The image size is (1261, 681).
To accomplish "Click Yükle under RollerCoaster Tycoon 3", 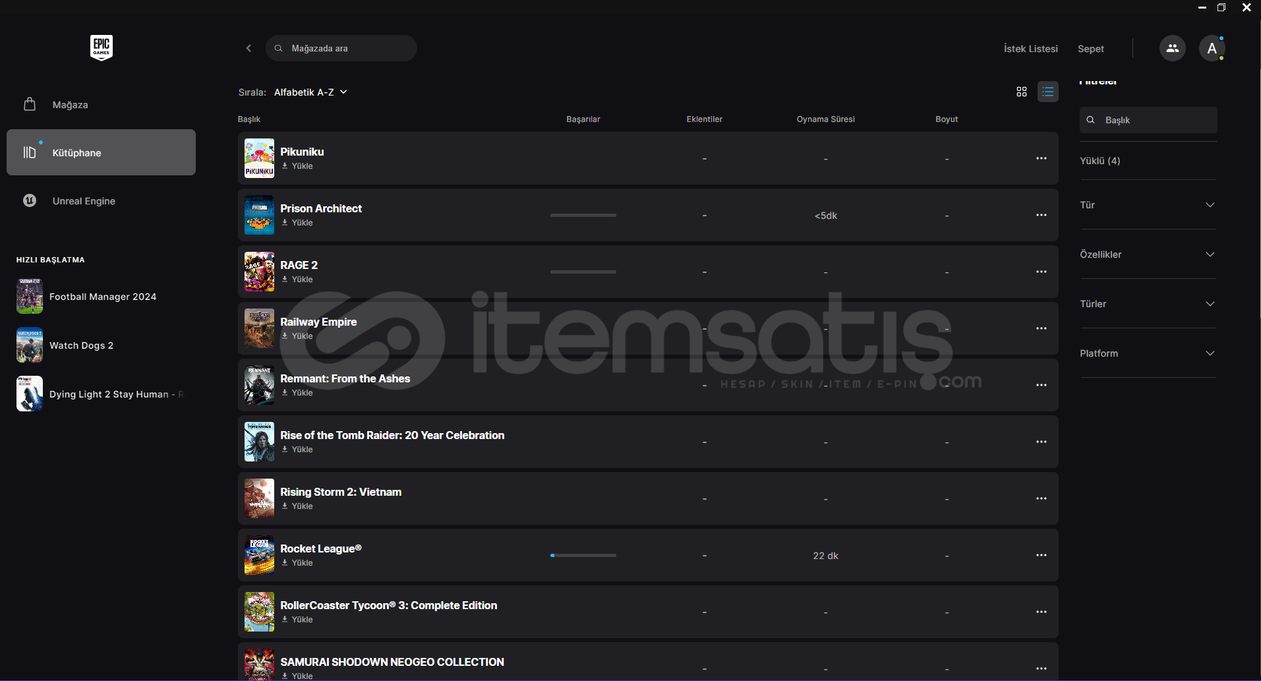I will pyautogui.click(x=297, y=620).
